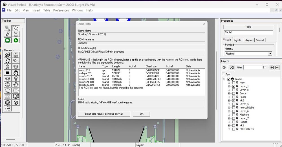The height and width of the screenshot is (147, 282).
Task: Select the Light bulb element tool
Action: pos(16,79)
